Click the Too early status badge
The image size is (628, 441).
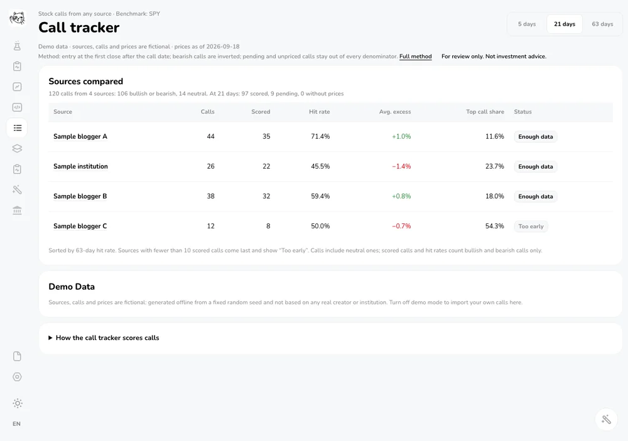click(x=531, y=226)
